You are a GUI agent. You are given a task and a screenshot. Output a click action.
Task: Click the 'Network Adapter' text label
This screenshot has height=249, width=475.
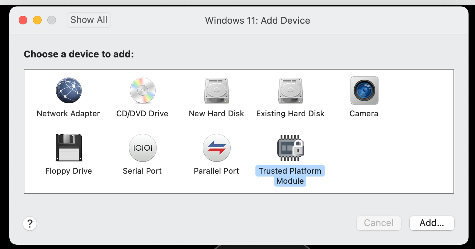point(68,114)
